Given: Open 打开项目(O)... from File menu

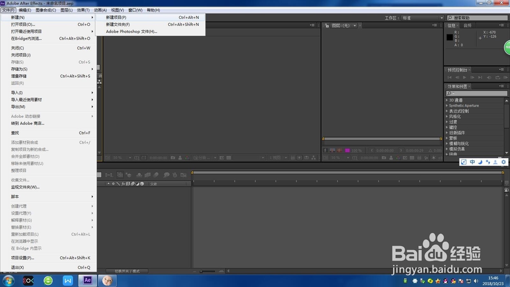Looking at the screenshot, I should pos(48,24).
